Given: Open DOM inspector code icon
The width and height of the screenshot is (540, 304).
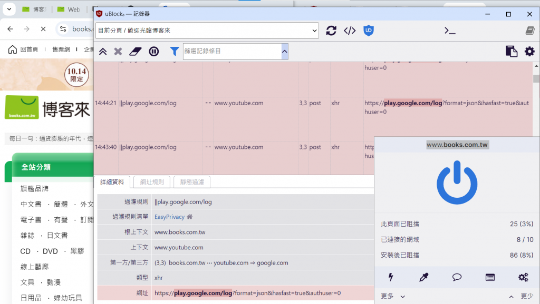Looking at the screenshot, I should tap(350, 31).
